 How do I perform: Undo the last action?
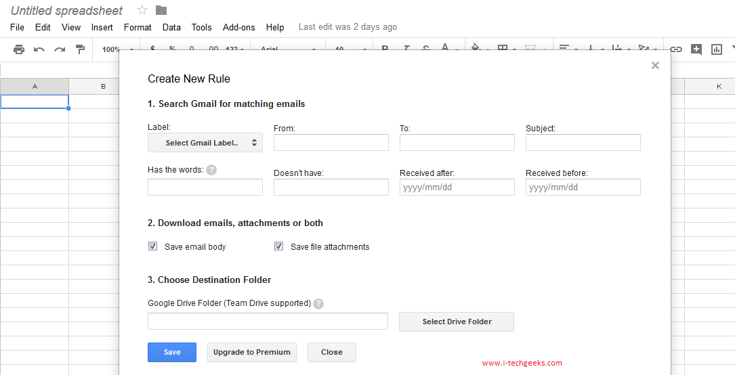[x=39, y=49]
